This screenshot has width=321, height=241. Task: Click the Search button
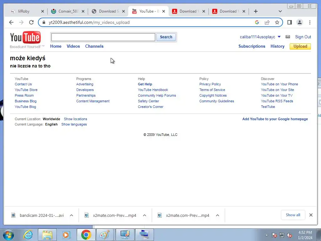(166, 37)
